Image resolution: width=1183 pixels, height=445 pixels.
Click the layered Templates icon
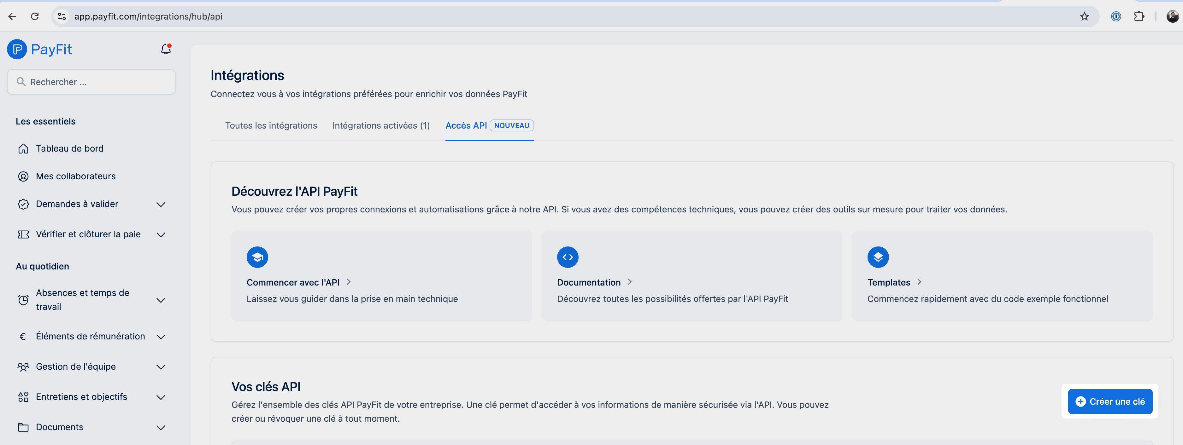click(x=878, y=257)
